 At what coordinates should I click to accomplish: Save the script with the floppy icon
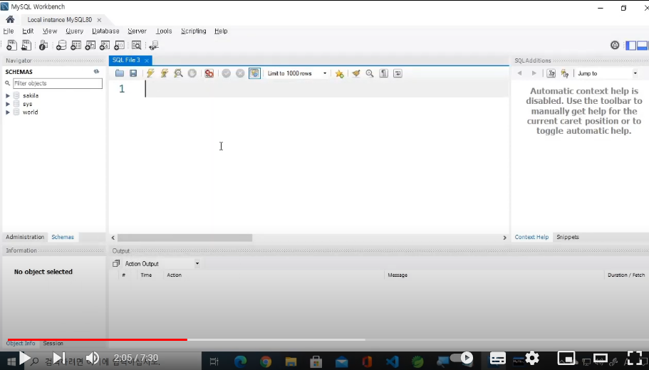133,73
